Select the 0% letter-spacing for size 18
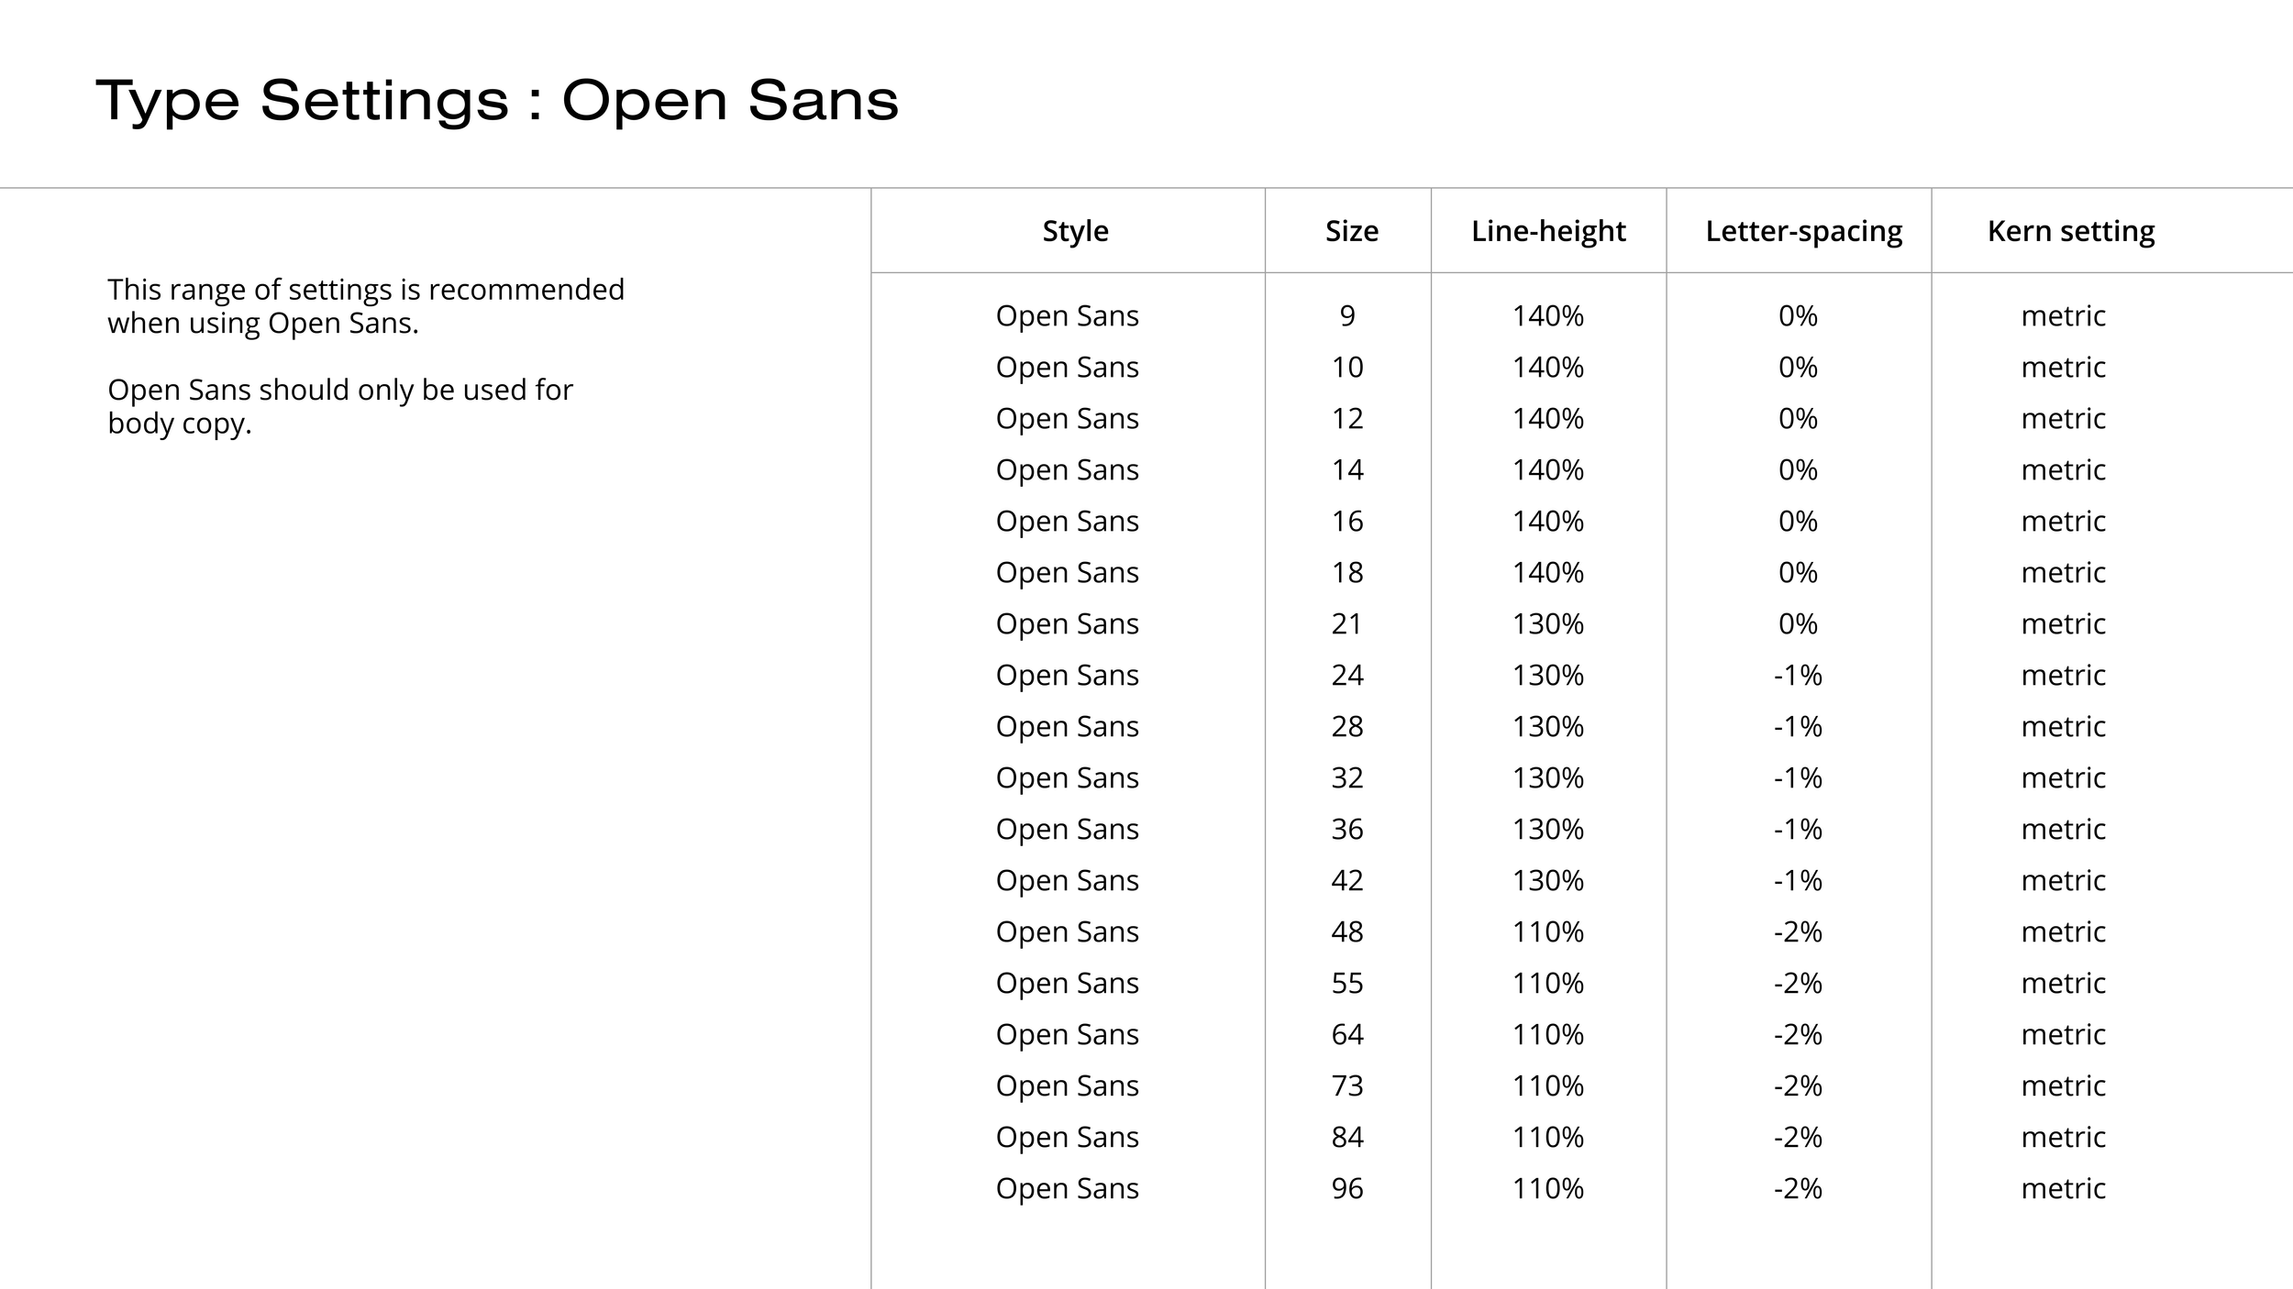The image size is (2293, 1289). pyautogui.click(x=1798, y=572)
